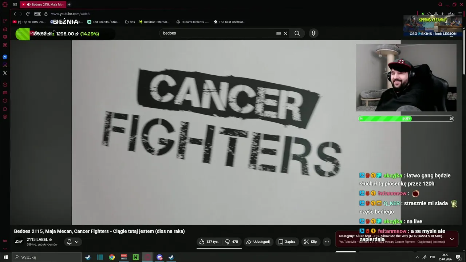Like the video with 137 tys. thumbs up

tap(209, 242)
